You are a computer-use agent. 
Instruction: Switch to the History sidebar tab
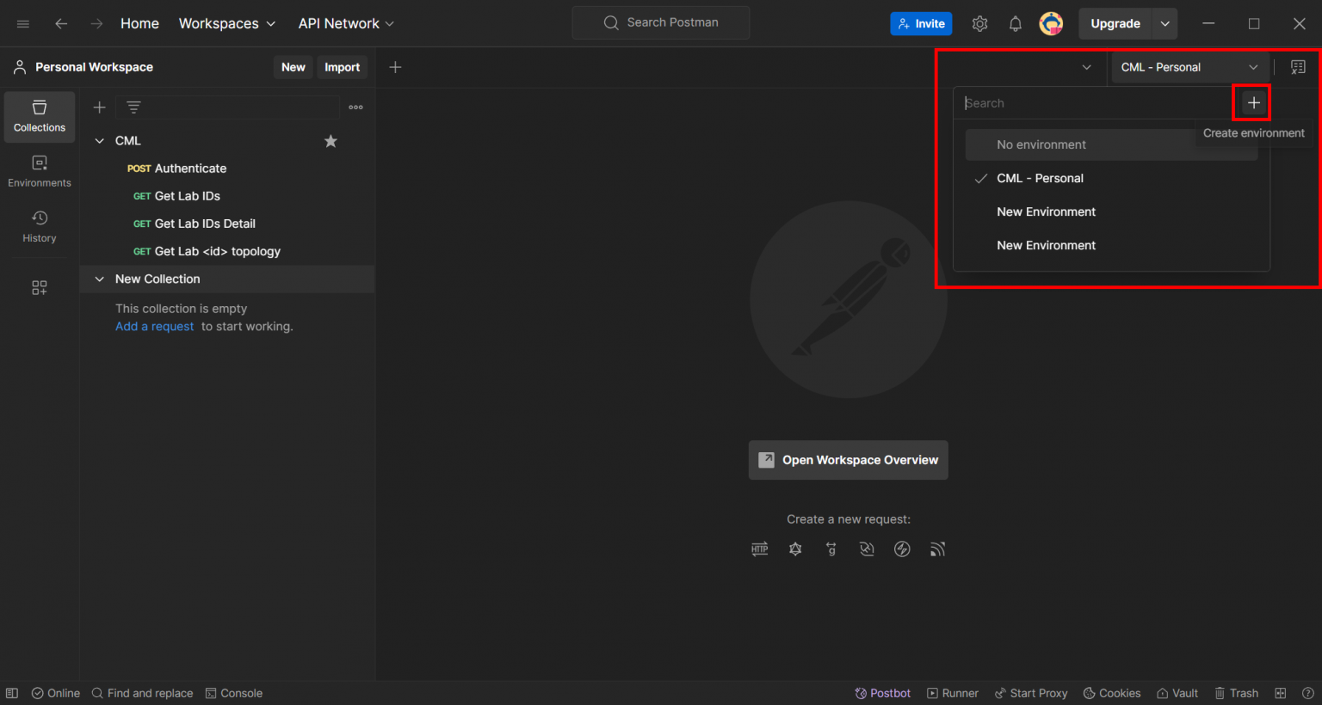[39, 227]
